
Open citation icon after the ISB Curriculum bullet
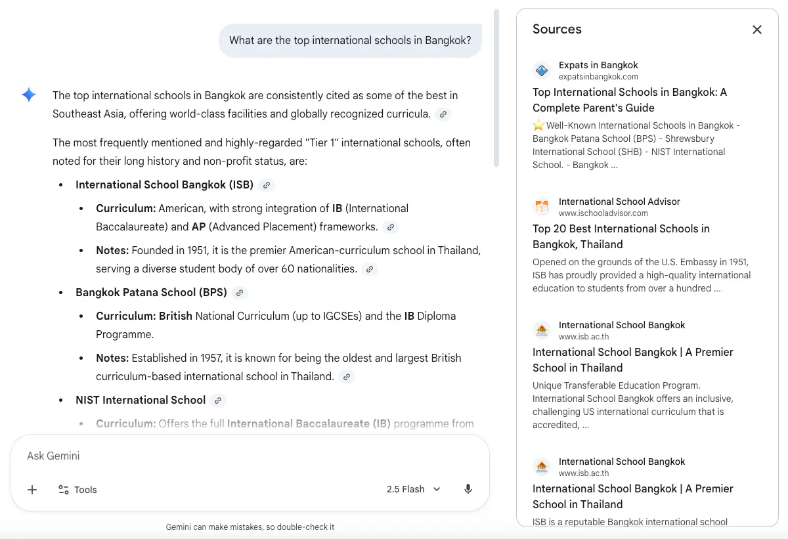(x=391, y=227)
